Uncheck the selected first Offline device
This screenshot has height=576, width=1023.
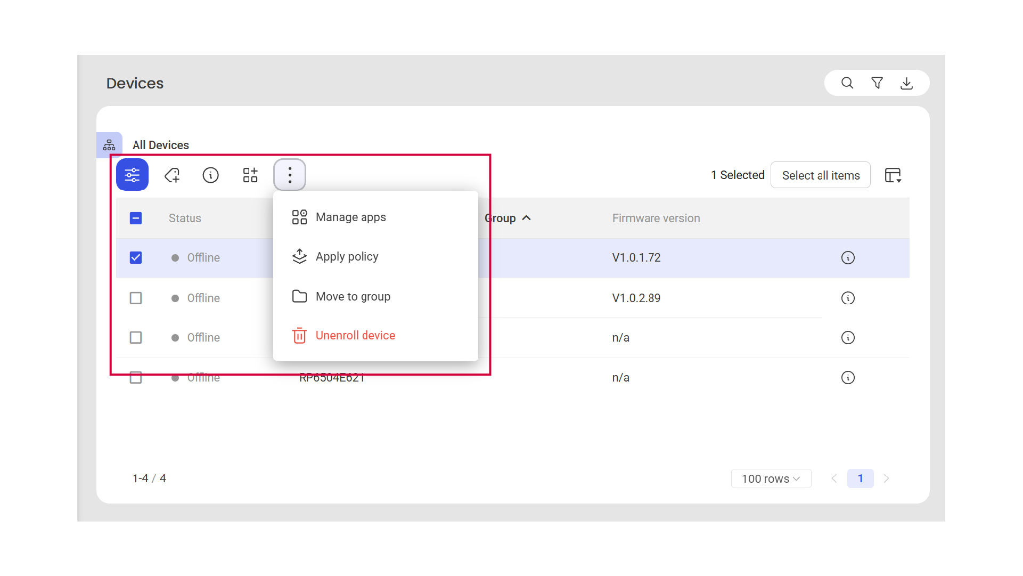pos(136,258)
